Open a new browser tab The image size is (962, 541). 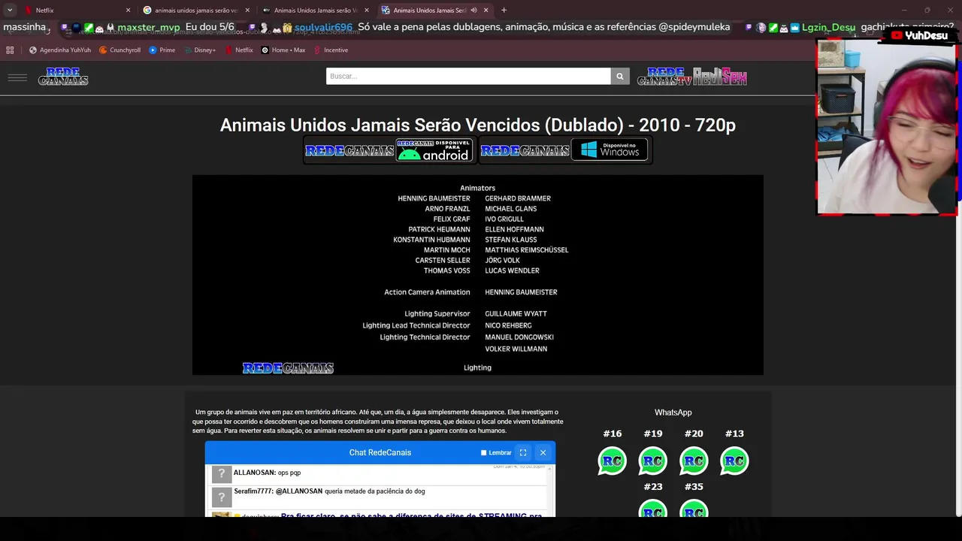(x=504, y=11)
